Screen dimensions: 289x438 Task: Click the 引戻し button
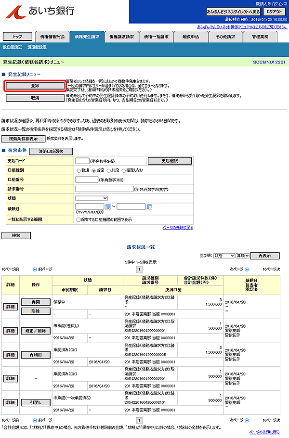click(x=36, y=402)
